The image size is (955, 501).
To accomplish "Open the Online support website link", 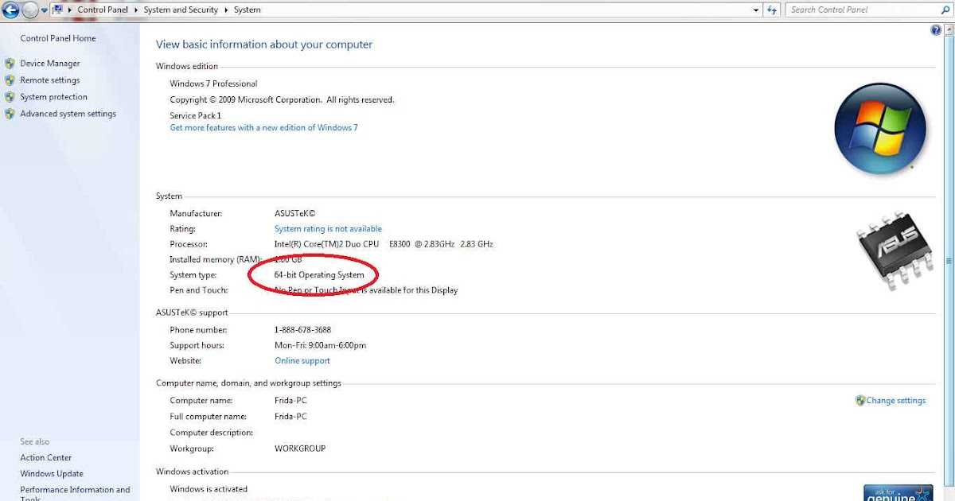I will [302, 361].
